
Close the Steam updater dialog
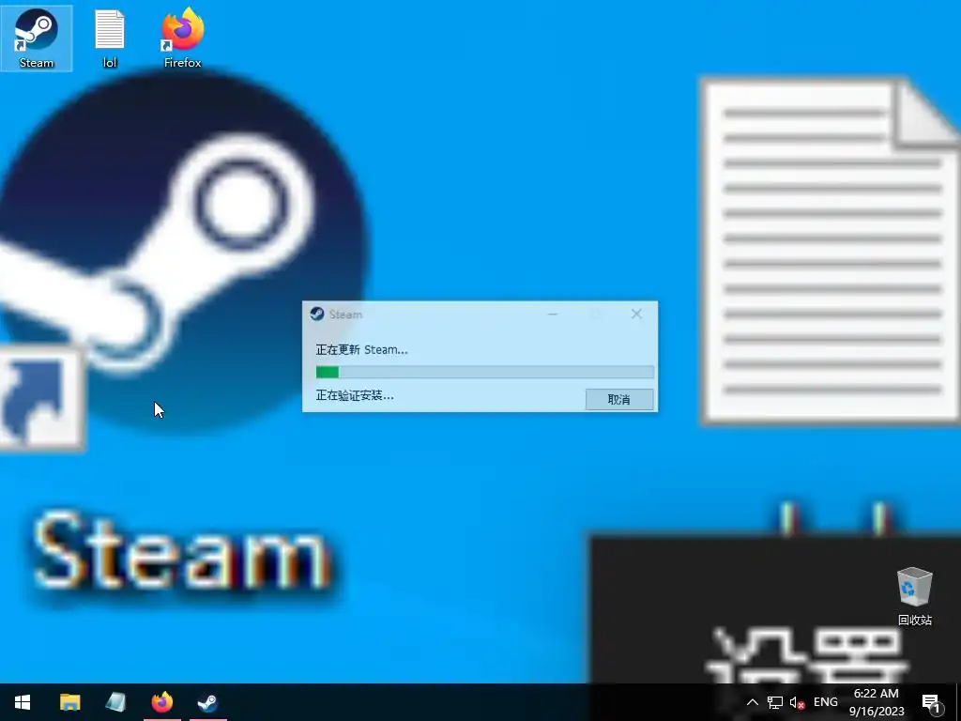tap(636, 314)
